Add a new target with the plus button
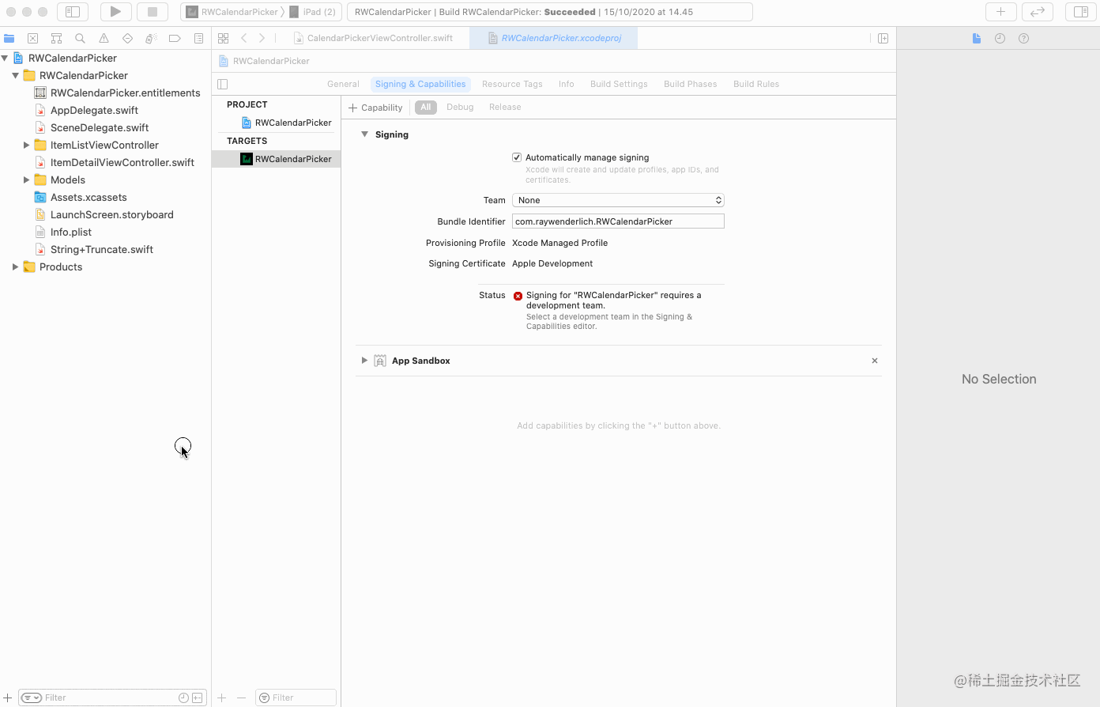The width and height of the screenshot is (1100, 707). 222,698
